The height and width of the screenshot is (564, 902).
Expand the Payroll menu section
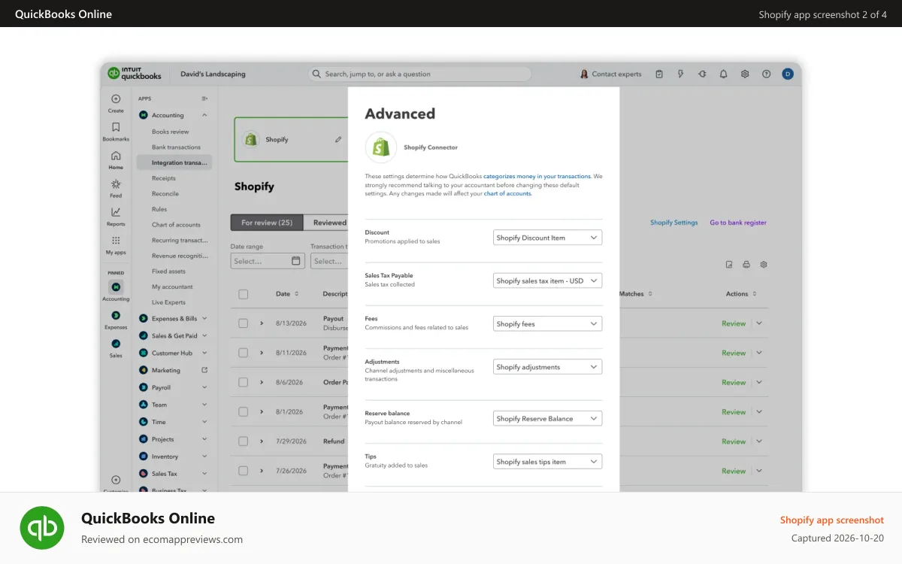(x=174, y=388)
